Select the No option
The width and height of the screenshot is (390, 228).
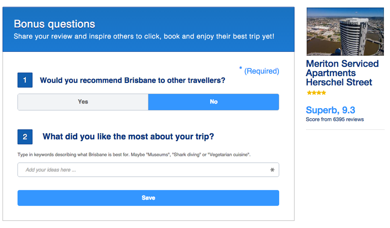pyautogui.click(x=214, y=102)
